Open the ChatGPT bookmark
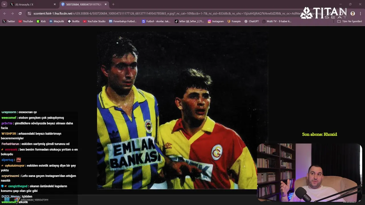Image resolution: width=365 pixels, height=205 pixels. 252,21
